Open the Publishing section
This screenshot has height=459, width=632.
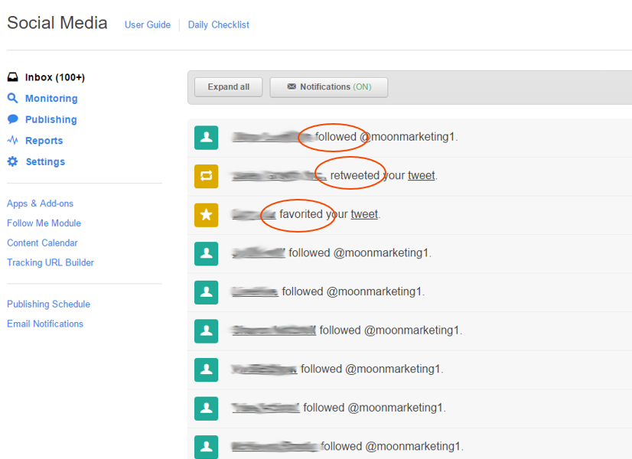pos(50,119)
